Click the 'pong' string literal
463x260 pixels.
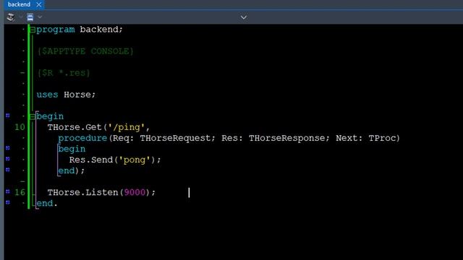(x=135, y=160)
